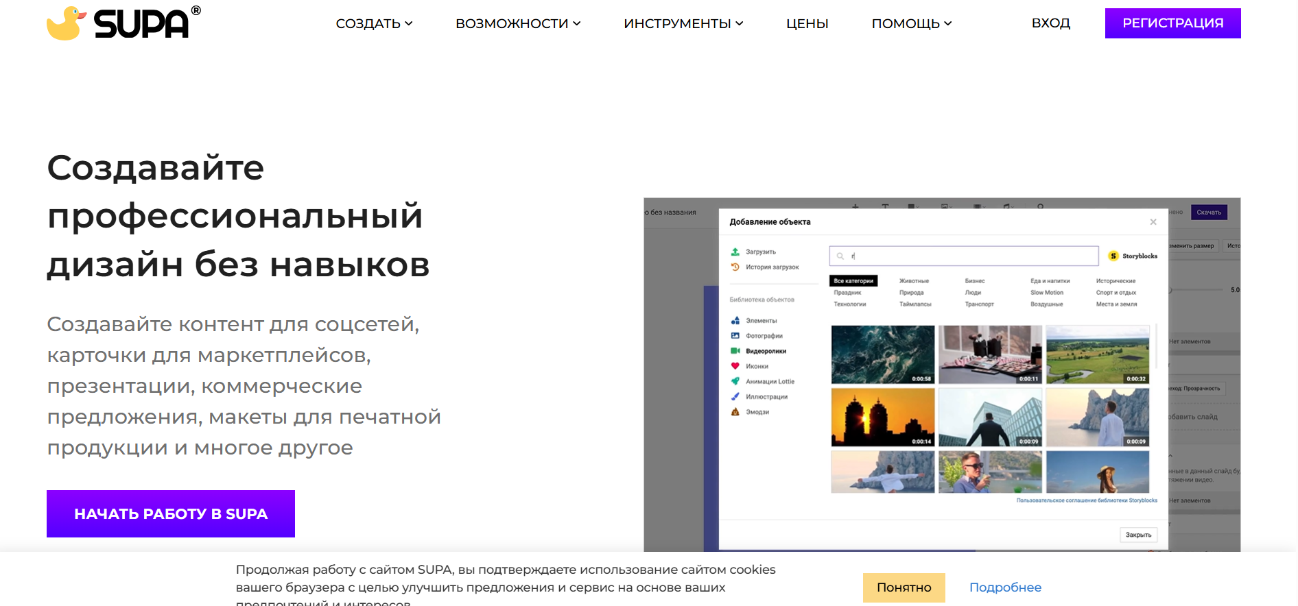Click the Иконки heart icon
The width and height of the screenshot is (1298, 606).
pyautogui.click(x=735, y=366)
